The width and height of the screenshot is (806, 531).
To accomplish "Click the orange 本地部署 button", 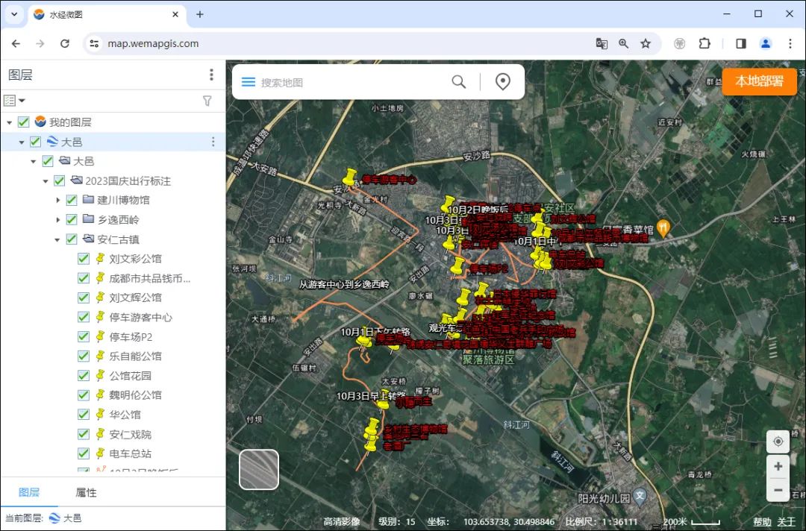I will tap(759, 81).
